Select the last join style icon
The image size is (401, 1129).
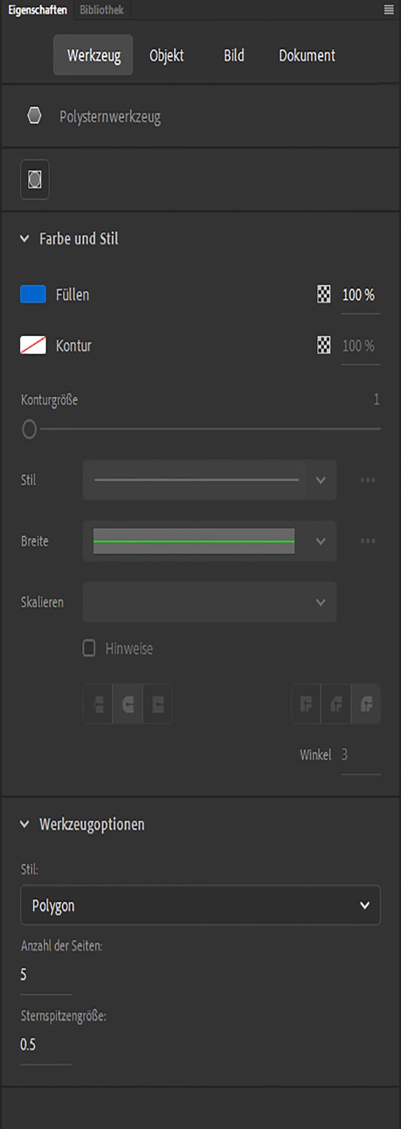(366, 704)
